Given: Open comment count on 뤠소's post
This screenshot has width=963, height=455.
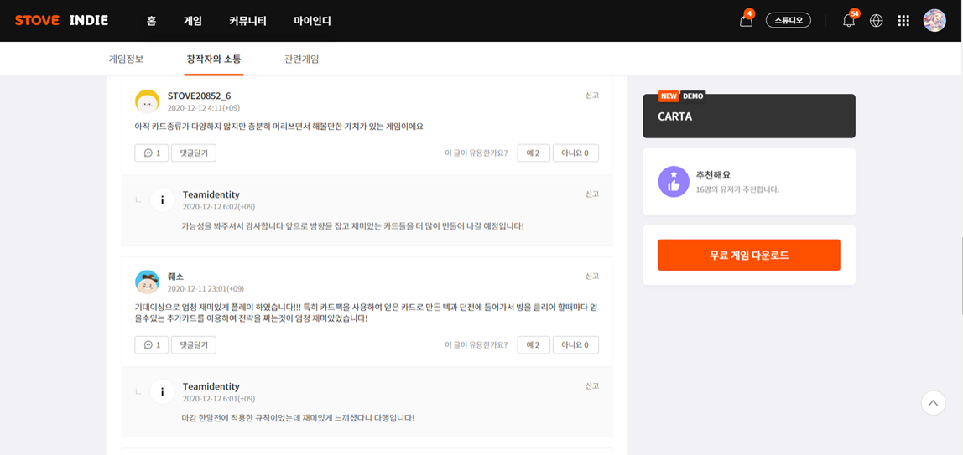Looking at the screenshot, I should (151, 345).
